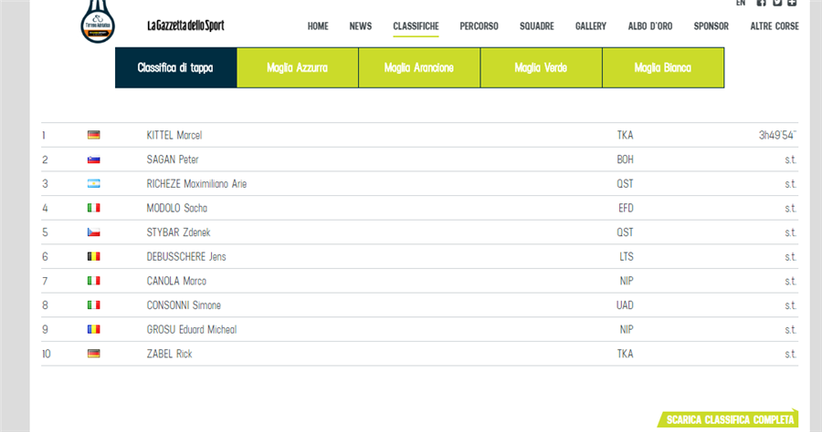822x432 pixels.
Task: Click the Tirreno Adriatico race logo
Action: (99, 22)
